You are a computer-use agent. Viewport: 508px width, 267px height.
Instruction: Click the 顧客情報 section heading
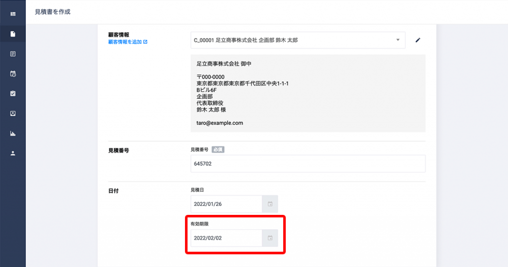[x=119, y=35]
